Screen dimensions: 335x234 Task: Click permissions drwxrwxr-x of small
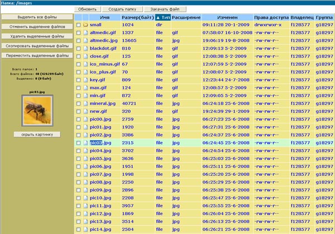coord(267,25)
